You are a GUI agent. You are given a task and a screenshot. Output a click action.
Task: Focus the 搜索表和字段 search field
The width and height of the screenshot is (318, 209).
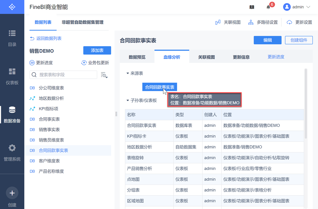coord(63,75)
